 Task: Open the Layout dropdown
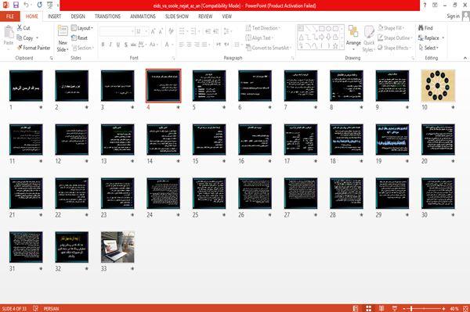(82, 28)
